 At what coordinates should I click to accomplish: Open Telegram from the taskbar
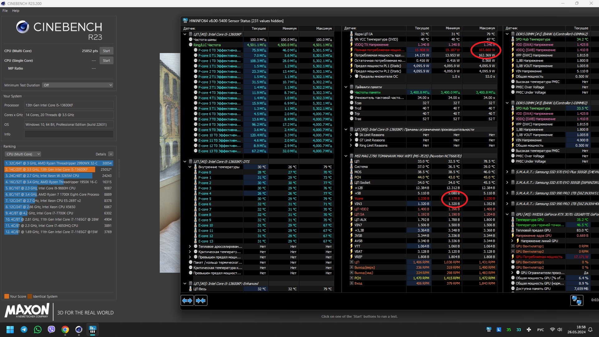coord(24,330)
